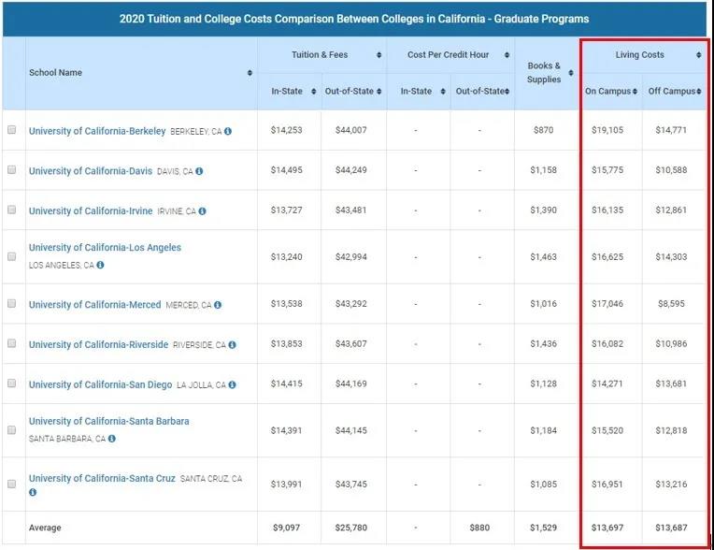Viewport: 714px width, 550px height.
Task: Click the table title banner text
Action: (x=354, y=19)
